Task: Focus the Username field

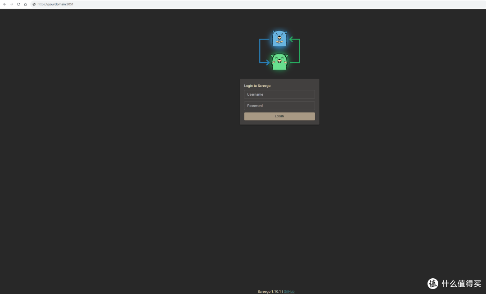Action: pyautogui.click(x=279, y=94)
